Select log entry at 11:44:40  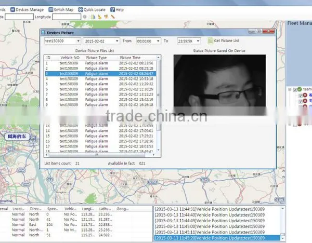tap(217, 215)
